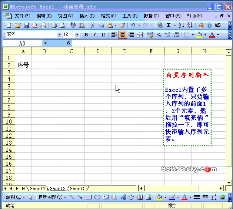233x209 pixels.
Task: Switch to the Sheet1 tab
Action: (37, 189)
